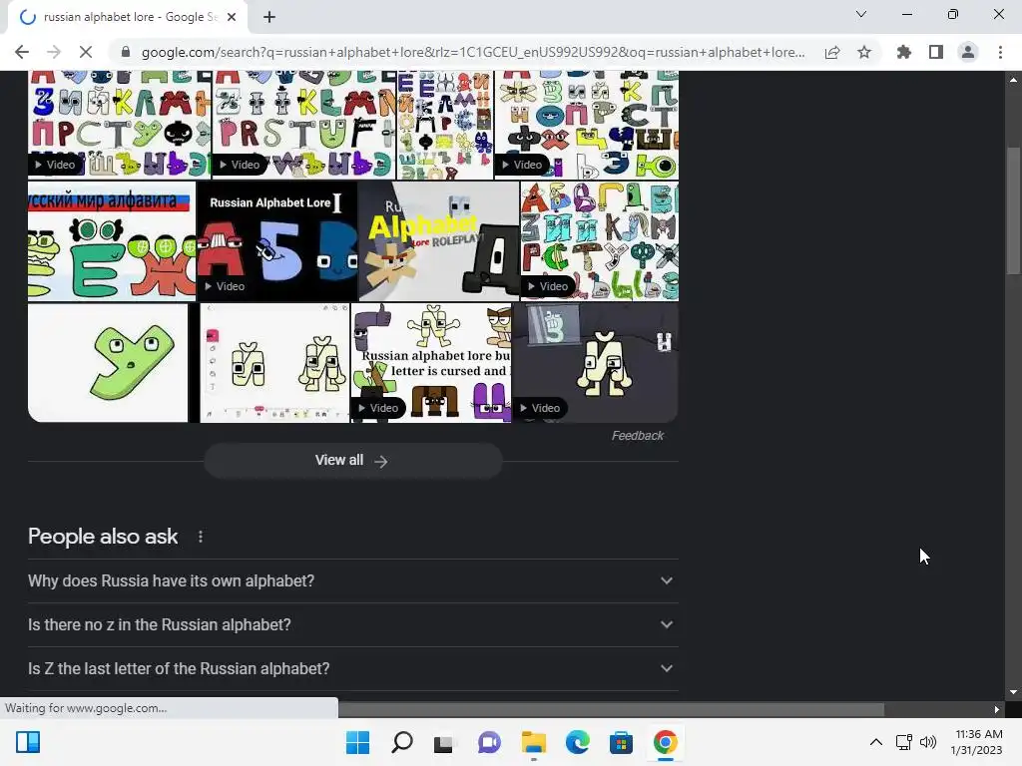1022x766 pixels.
Task: Open the Chrome side panel
Action: point(936,52)
